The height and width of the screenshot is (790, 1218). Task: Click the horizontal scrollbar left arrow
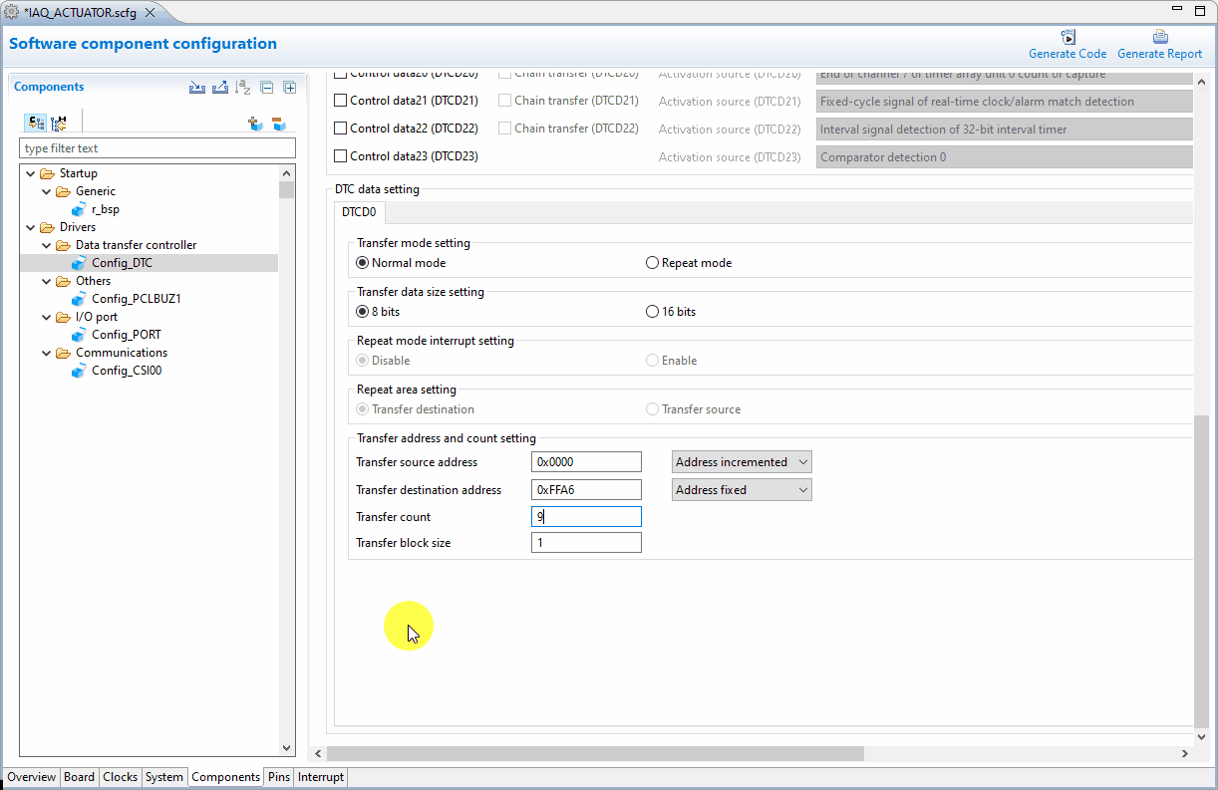(x=319, y=754)
